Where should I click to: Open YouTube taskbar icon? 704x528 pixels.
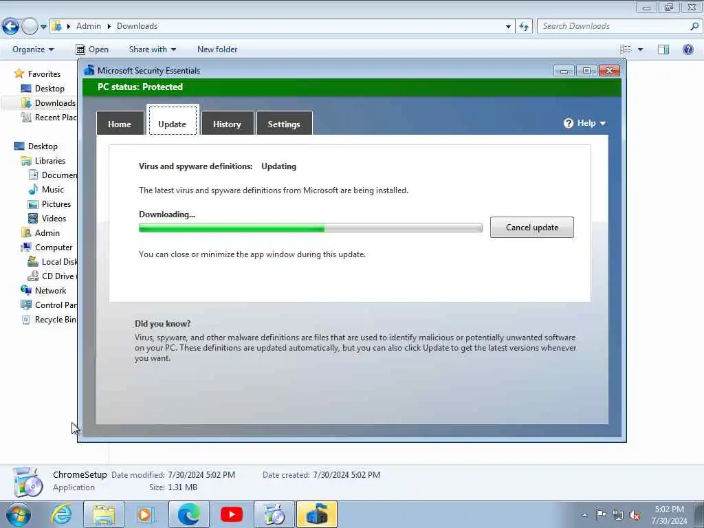click(232, 514)
